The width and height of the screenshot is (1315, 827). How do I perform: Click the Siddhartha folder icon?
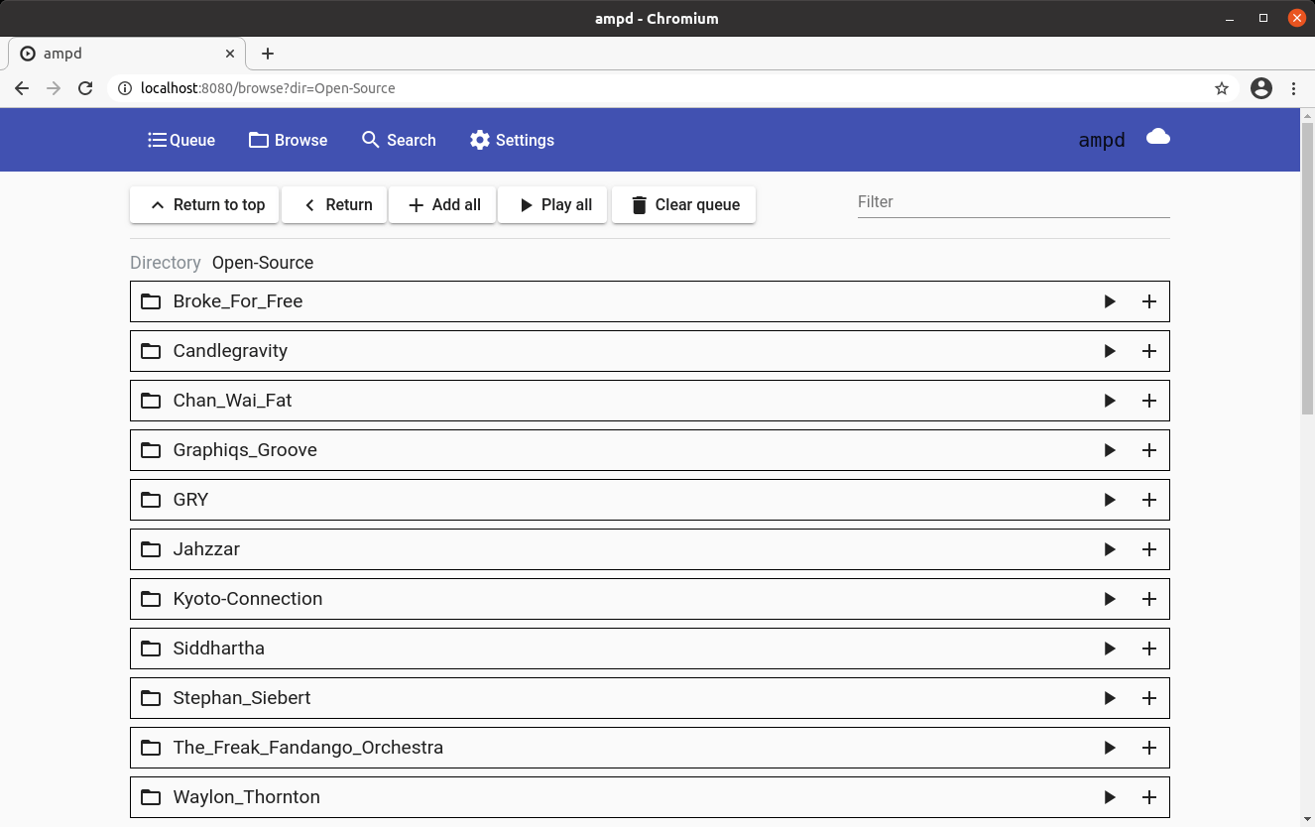click(151, 649)
